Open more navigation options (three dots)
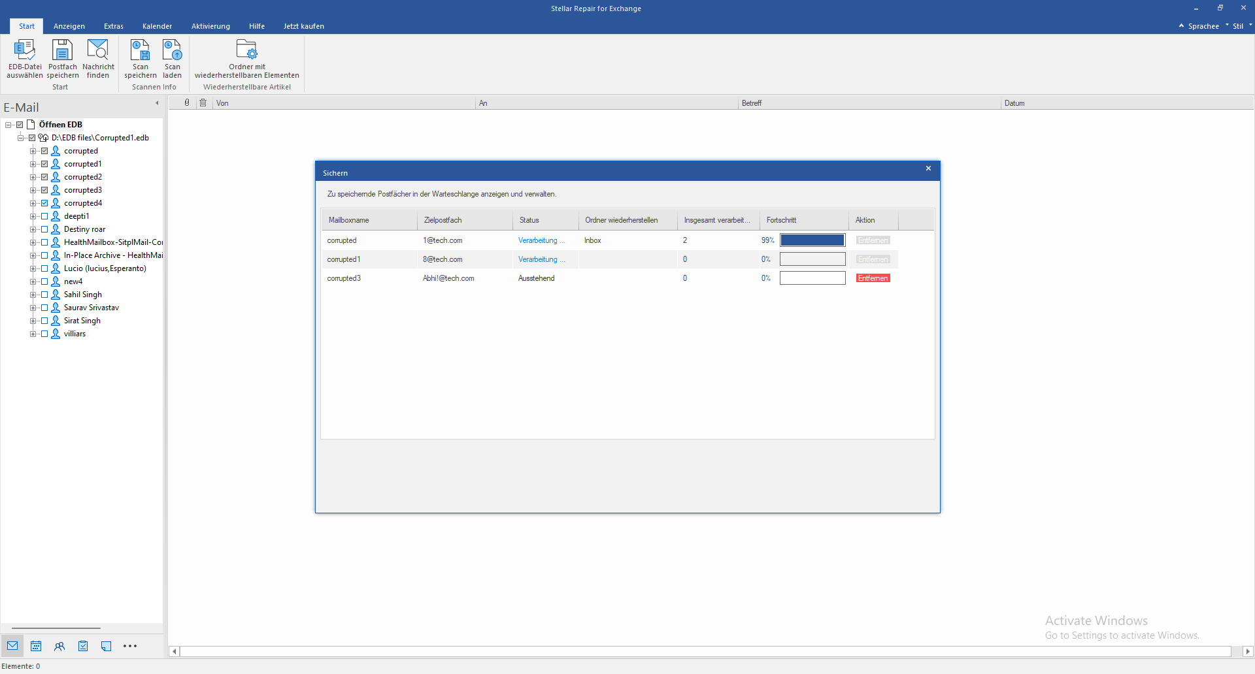This screenshot has width=1255, height=674. [130, 646]
